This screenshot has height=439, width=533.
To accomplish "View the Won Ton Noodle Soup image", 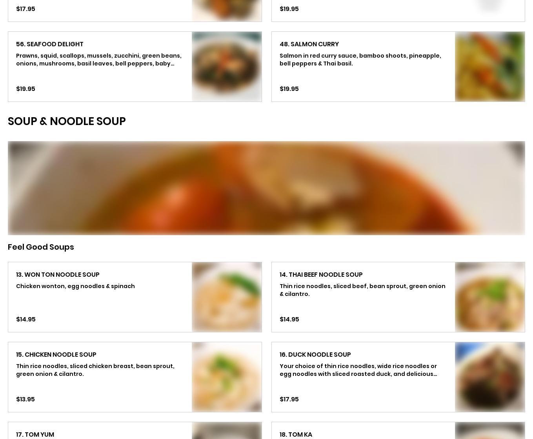I will click(x=227, y=297).
